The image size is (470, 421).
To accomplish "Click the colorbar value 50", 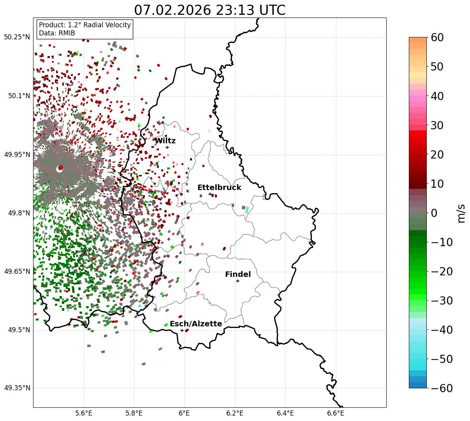I will pyautogui.click(x=437, y=67).
